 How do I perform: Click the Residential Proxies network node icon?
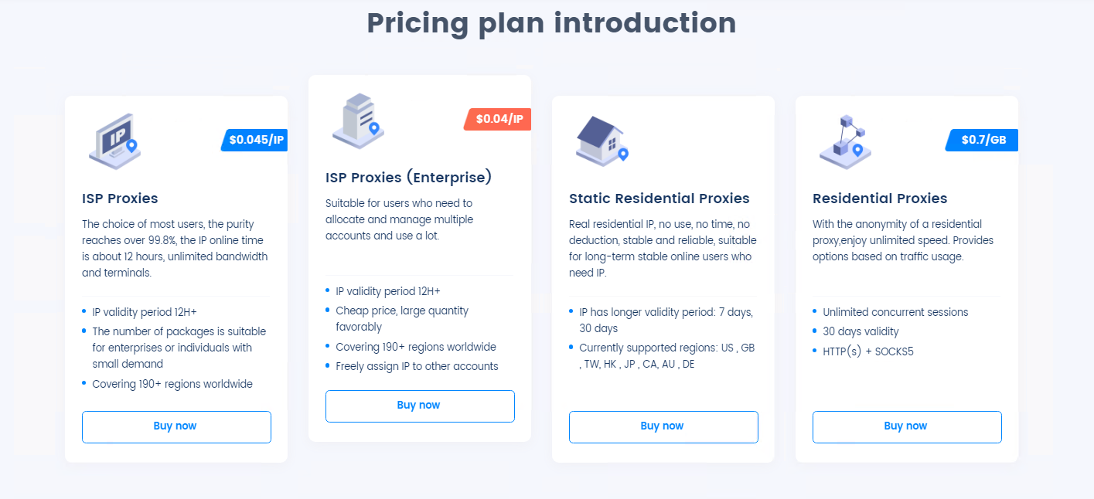coord(844,141)
